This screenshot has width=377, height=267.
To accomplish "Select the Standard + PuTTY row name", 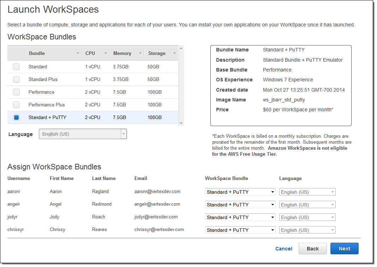I will (47, 118).
